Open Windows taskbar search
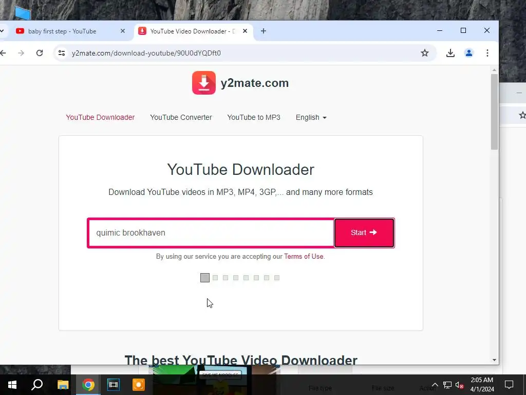The width and height of the screenshot is (526, 395). click(x=37, y=385)
